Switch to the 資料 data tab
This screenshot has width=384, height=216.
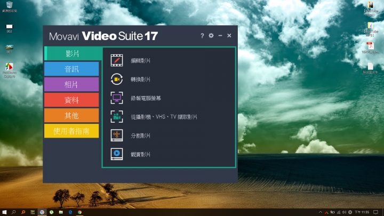click(71, 100)
